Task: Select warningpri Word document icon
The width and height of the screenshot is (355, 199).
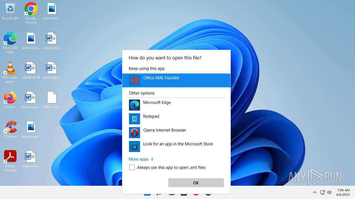Action: tap(52, 71)
